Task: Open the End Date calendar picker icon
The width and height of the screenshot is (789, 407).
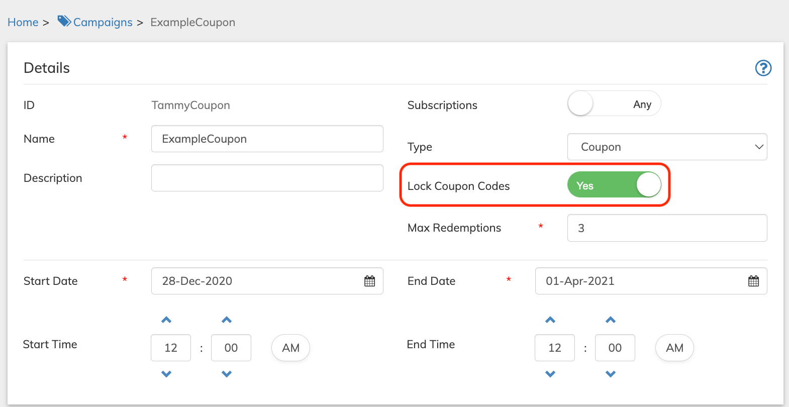Action: click(753, 281)
